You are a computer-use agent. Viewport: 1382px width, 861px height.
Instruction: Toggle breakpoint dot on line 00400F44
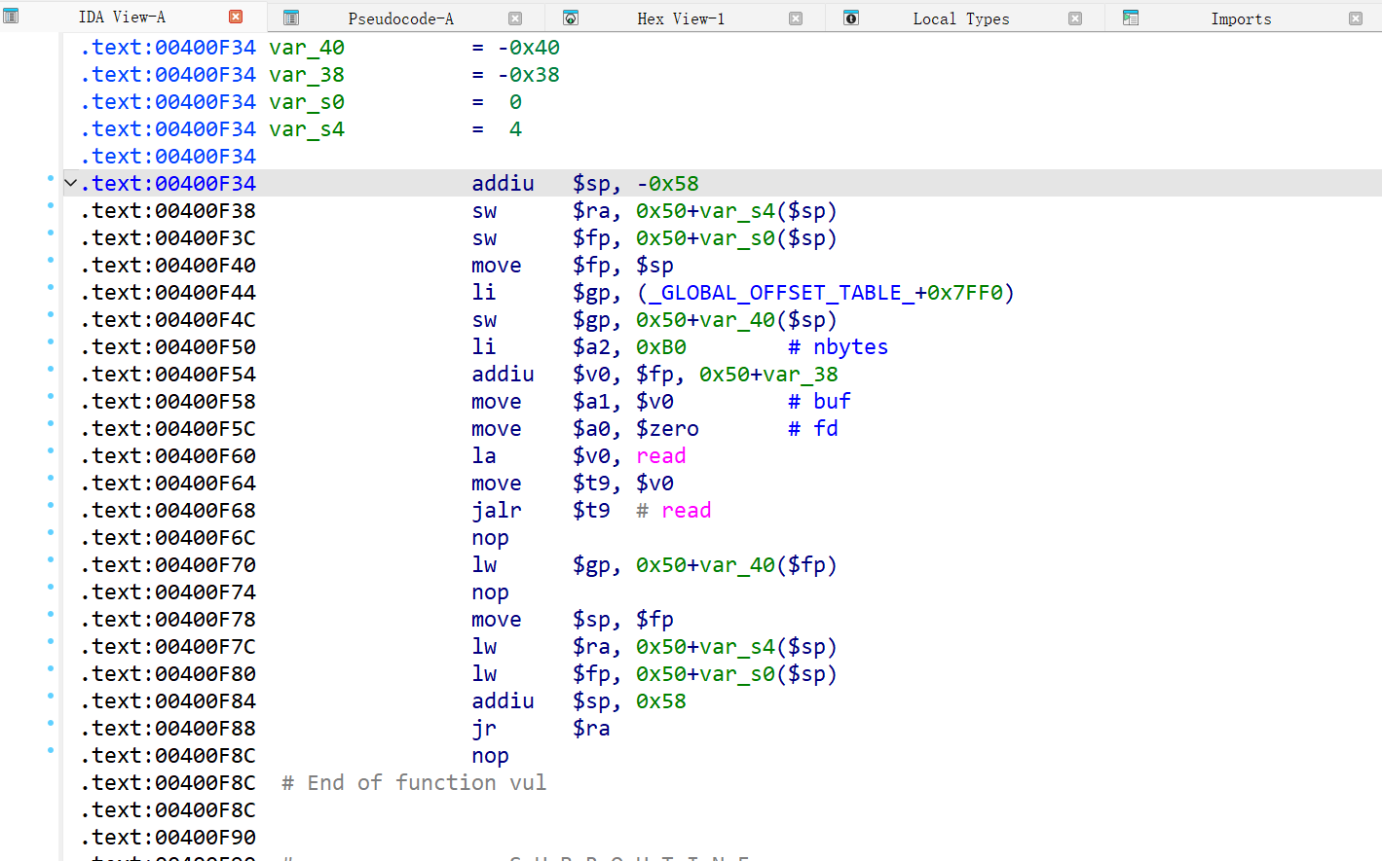click(x=51, y=287)
